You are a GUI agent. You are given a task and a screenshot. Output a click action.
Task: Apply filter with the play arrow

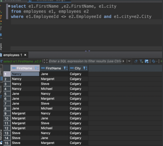click(x=123, y=61)
